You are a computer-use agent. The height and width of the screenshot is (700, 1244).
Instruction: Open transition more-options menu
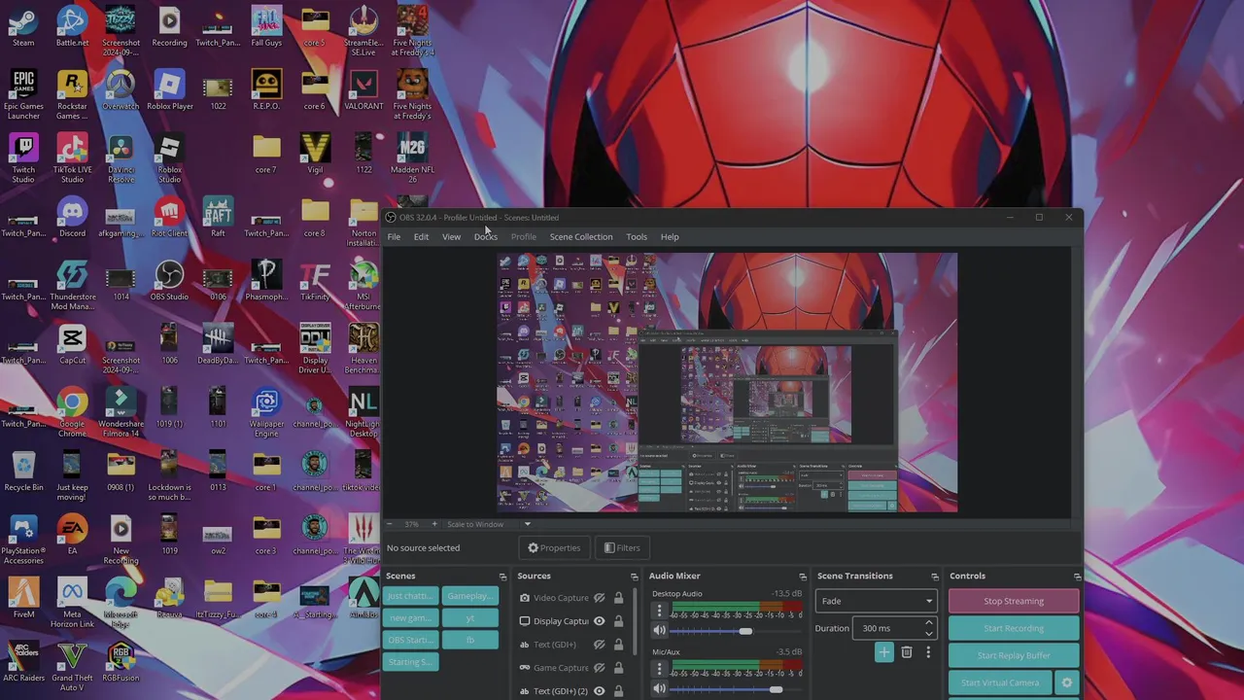[928, 652]
